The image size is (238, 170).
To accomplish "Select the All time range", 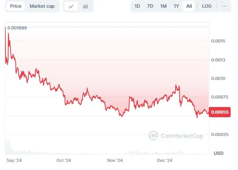I will [x=189, y=6].
